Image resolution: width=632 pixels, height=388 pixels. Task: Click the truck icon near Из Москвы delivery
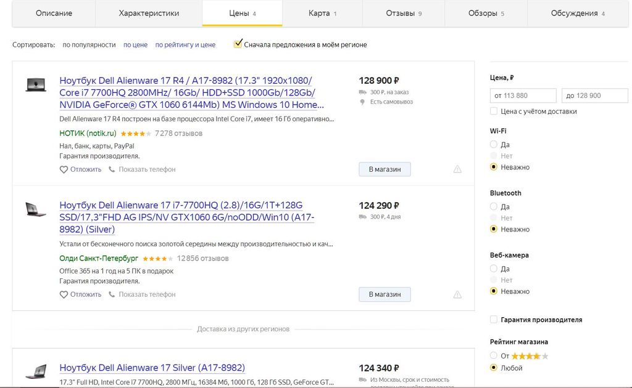[362, 379]
